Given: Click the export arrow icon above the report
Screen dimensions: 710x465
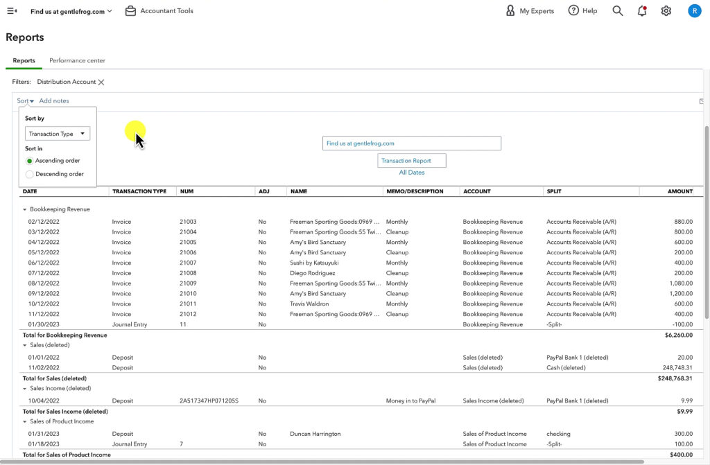Looking at the screenshot, I should click(701, 101).
